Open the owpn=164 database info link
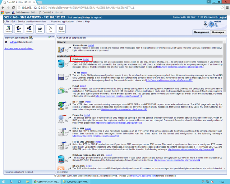Screen dimensions: 230x184 click(x=180, y=67)
